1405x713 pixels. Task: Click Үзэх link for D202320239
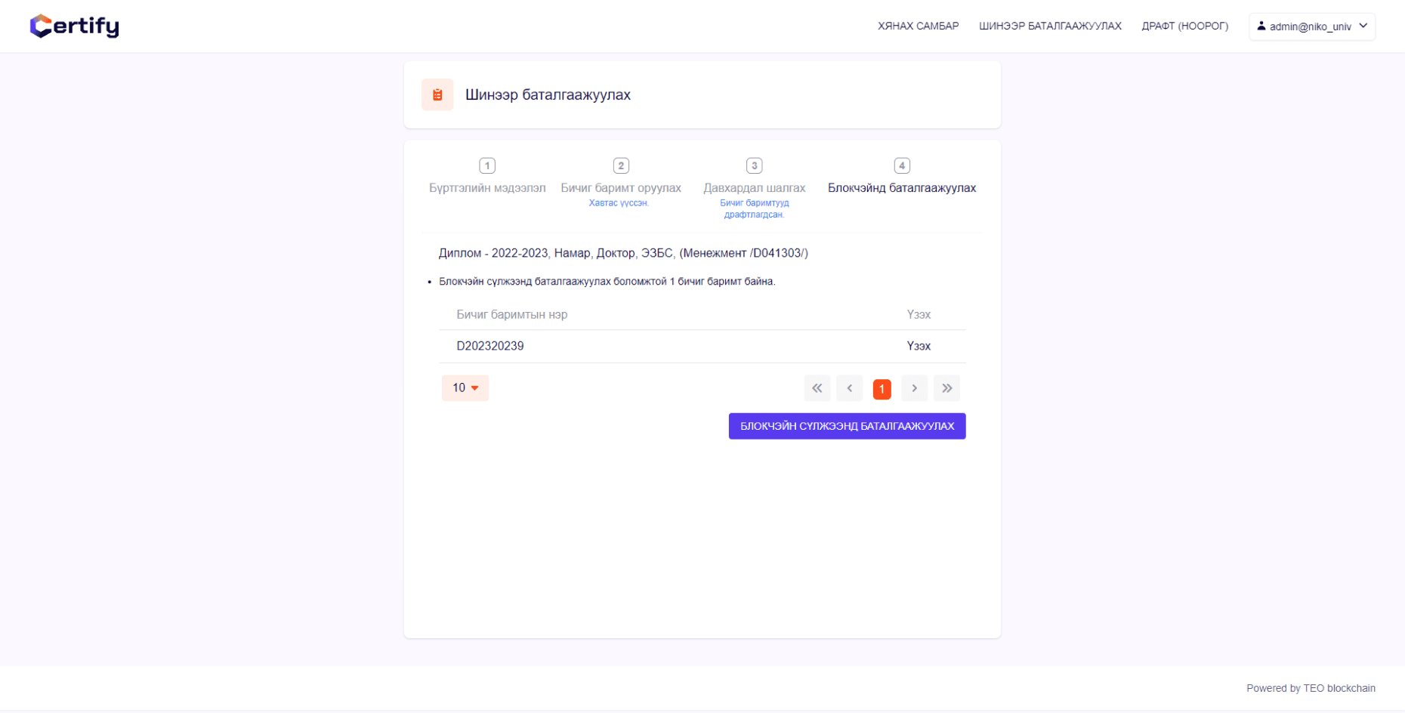click(x=919, y=346)
